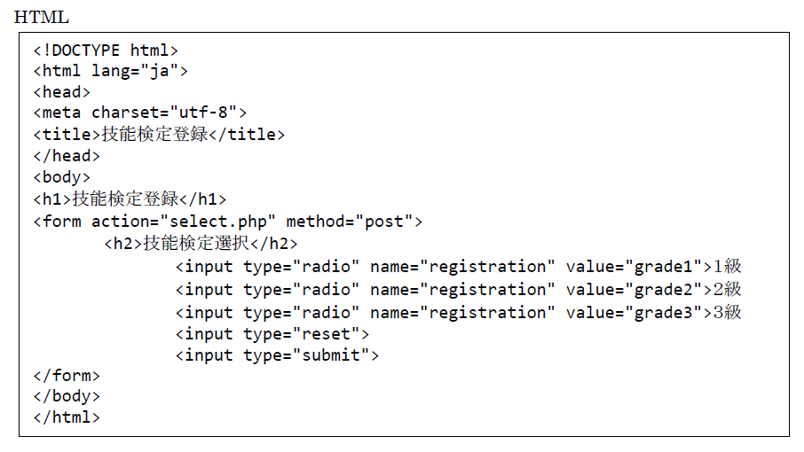This screenshot has width=804, height=452.
Task: Click the html lang="ja" line
Action: click(x=110, y=71)
